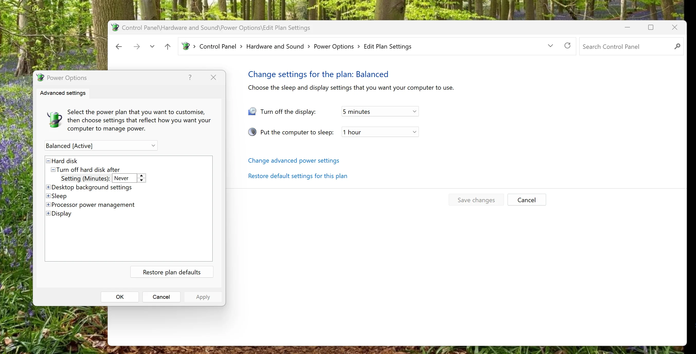Open the Balanced [Active] plan dropdown
Screen dimensions: 696x354
click(101, 146)
